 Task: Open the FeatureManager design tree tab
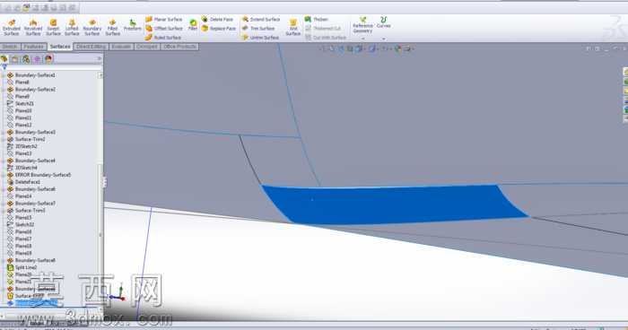coord(4,59)
